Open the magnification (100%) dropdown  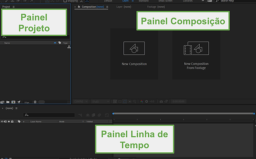(x=81, y=101)
